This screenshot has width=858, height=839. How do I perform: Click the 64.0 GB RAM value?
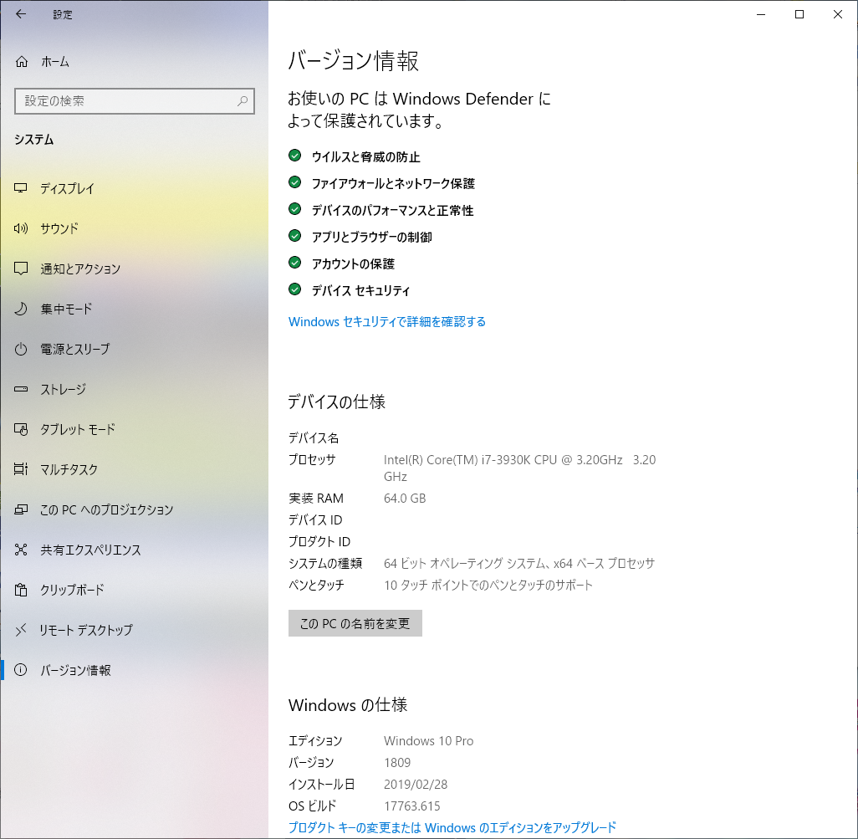click(x=405, y=498)
